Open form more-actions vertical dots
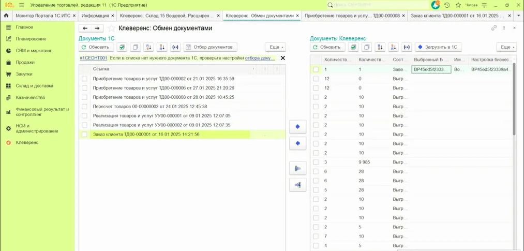The height and width of the screenshot is (251, 524). coord(504,28)
